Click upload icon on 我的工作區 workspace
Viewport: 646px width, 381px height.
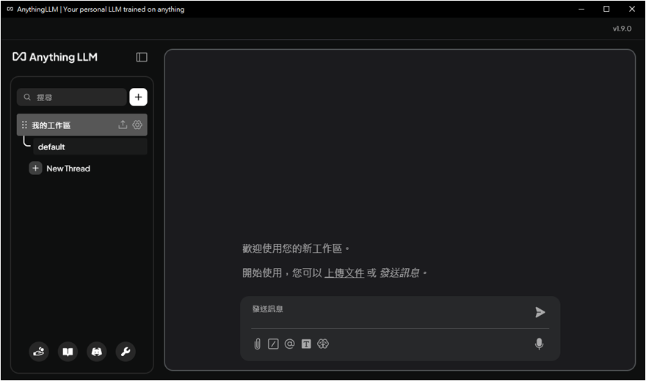click(x=123, y=125)
